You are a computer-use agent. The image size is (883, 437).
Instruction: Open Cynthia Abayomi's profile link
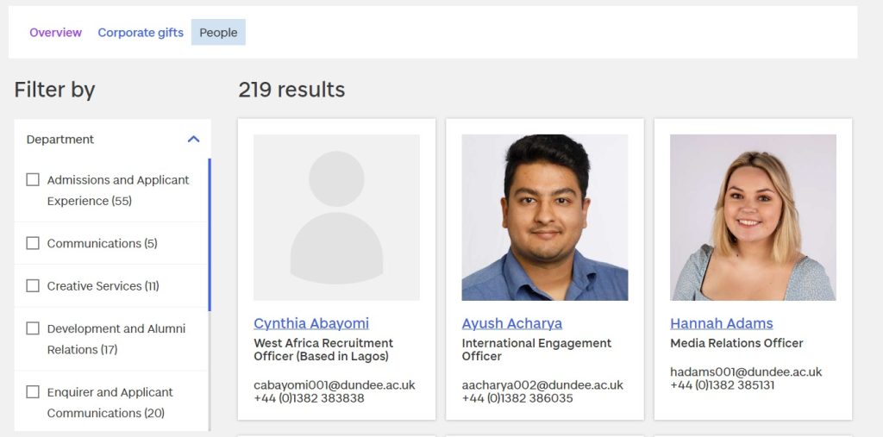pos(311,323)
